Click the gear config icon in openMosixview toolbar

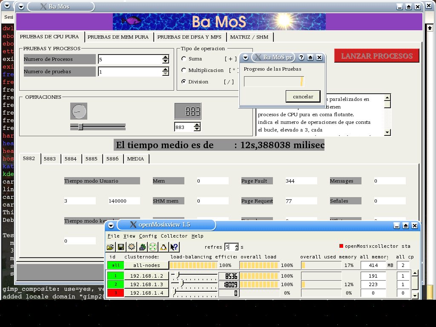click(132, 247)
